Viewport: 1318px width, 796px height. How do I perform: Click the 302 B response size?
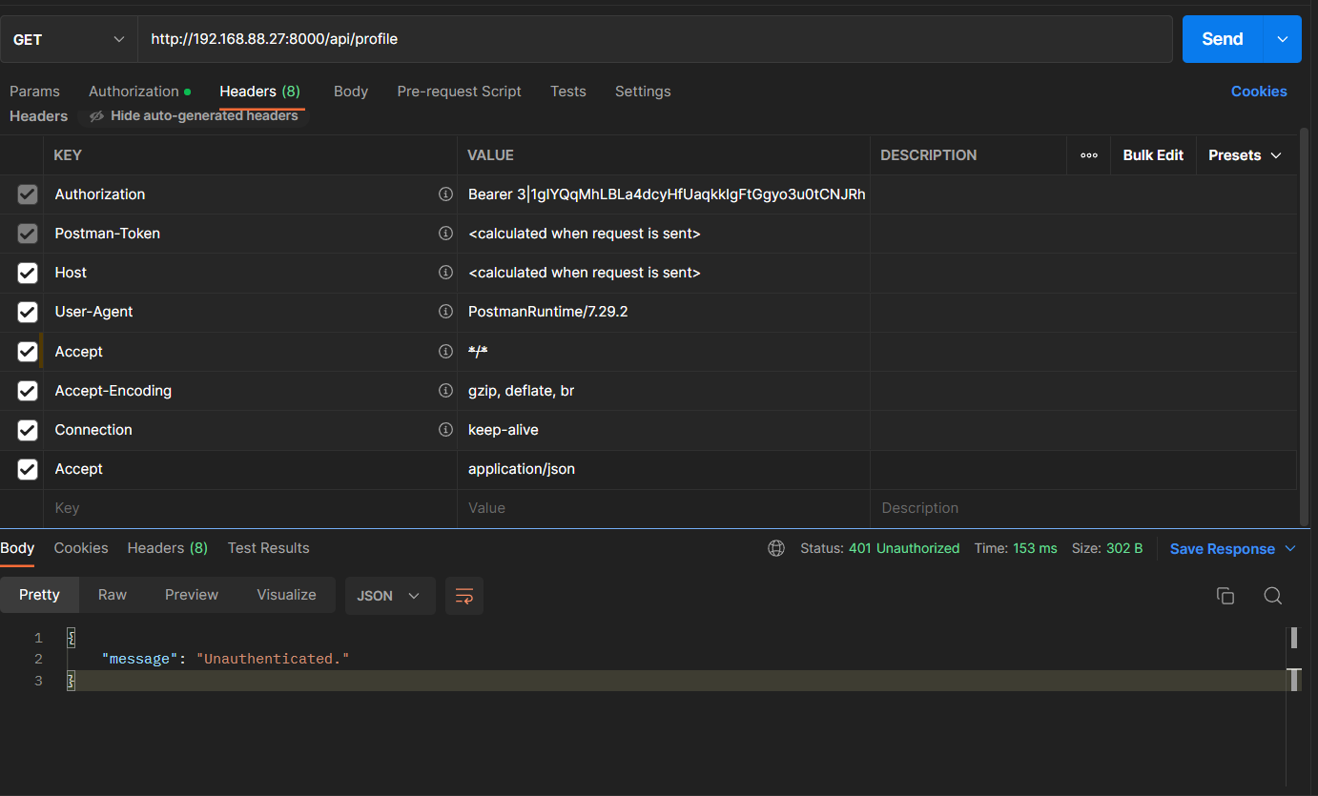point(1124,548)
